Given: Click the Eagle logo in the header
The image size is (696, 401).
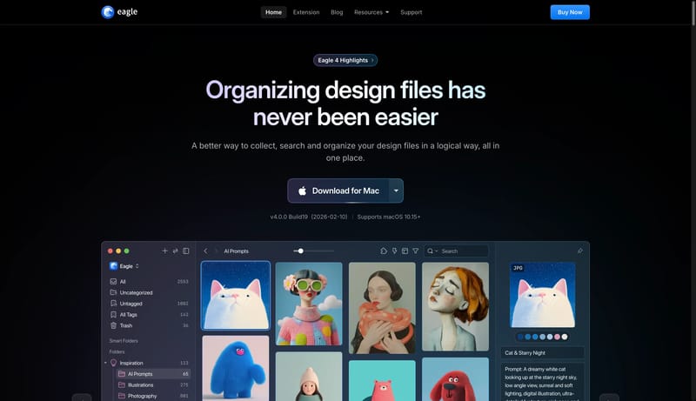Looking at the screenshot, I should [x=119, y=12].
